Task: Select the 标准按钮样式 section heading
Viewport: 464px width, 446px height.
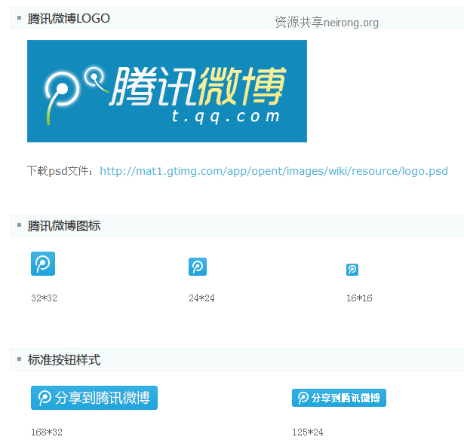Action: click(x=64, y=359)
